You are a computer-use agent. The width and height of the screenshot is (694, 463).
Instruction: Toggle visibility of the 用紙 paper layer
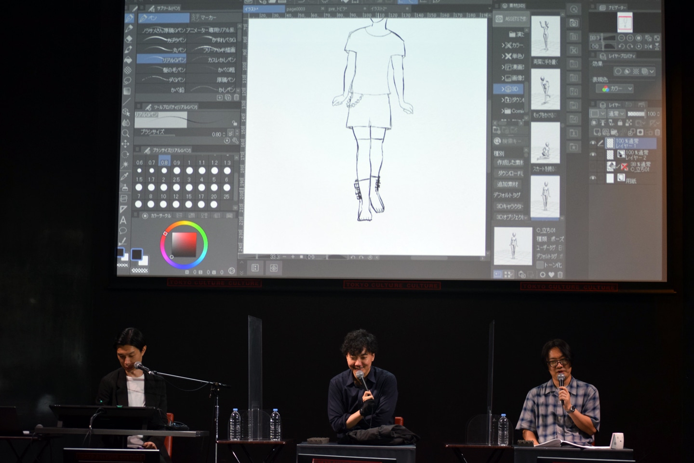tap(593, 178)
